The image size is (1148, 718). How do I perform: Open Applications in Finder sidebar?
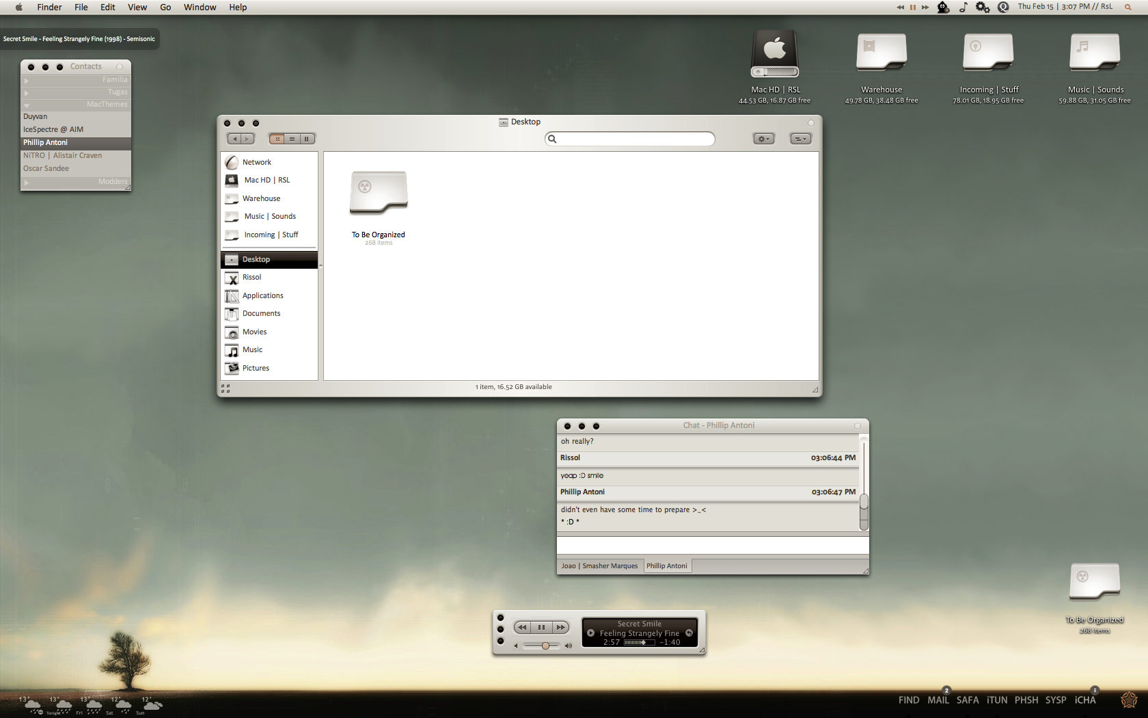pyautogui.click(x=270, y=295)
